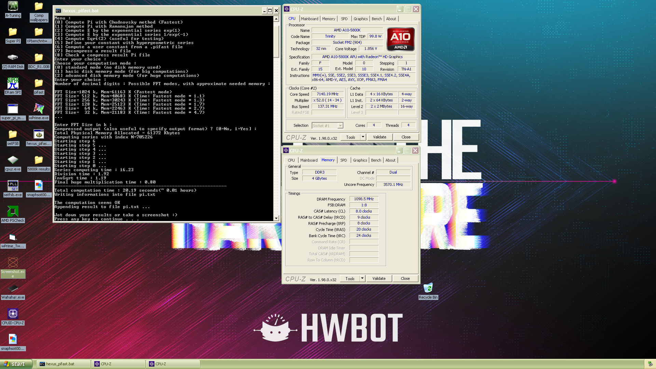Click Close button in lower CPU-Z

405,278
